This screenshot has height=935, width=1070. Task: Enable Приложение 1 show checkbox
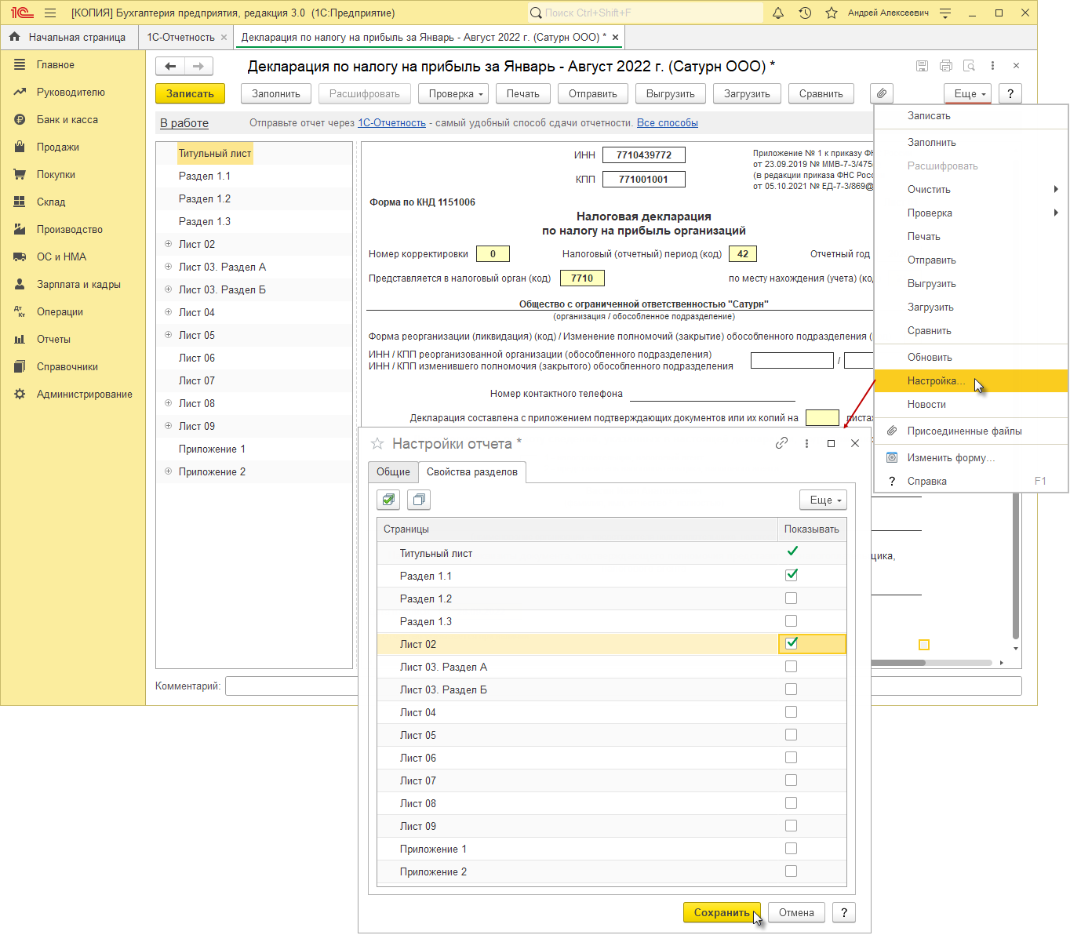792,849
